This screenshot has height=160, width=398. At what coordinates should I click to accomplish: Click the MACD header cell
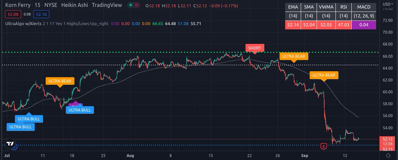point(364,7)
